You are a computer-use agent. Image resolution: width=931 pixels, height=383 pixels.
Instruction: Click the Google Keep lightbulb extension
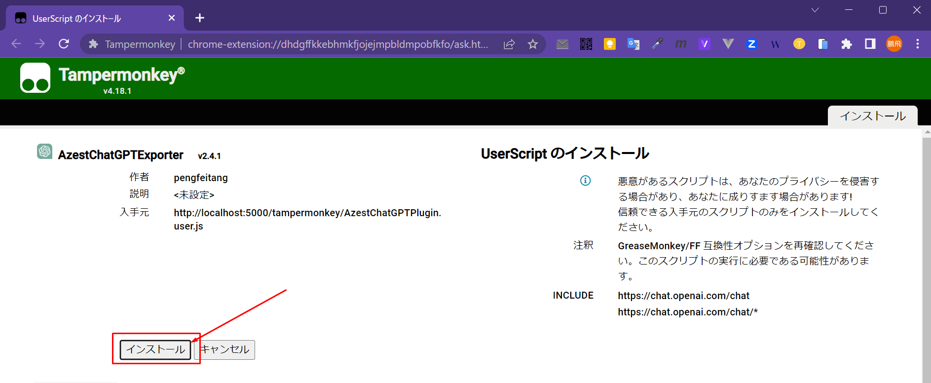pos(609,44)
